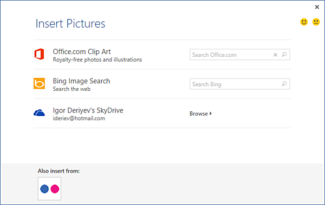Select the Igor Deriyev's SkyDrive heading
This screenshot has height=205, width=325.
[88, 110]
